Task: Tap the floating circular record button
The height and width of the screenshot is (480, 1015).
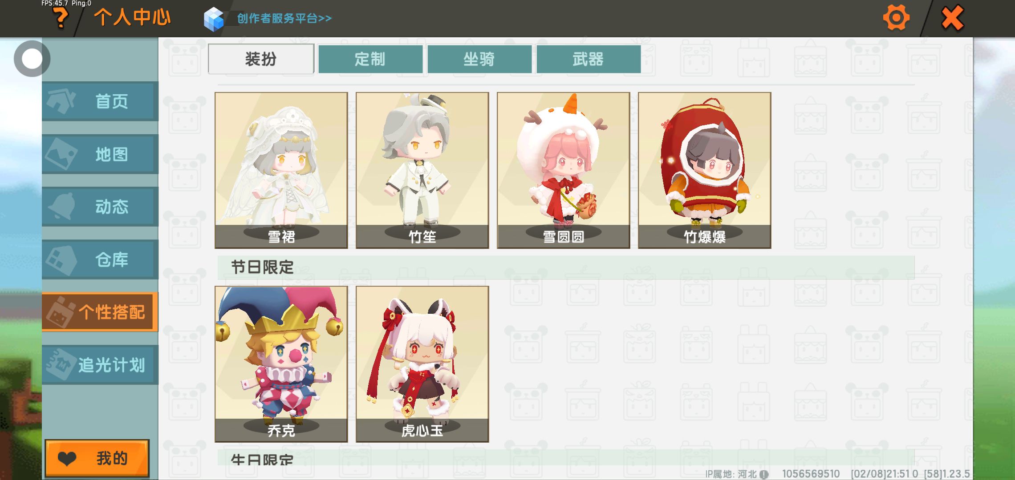Action: click(32, 59)
